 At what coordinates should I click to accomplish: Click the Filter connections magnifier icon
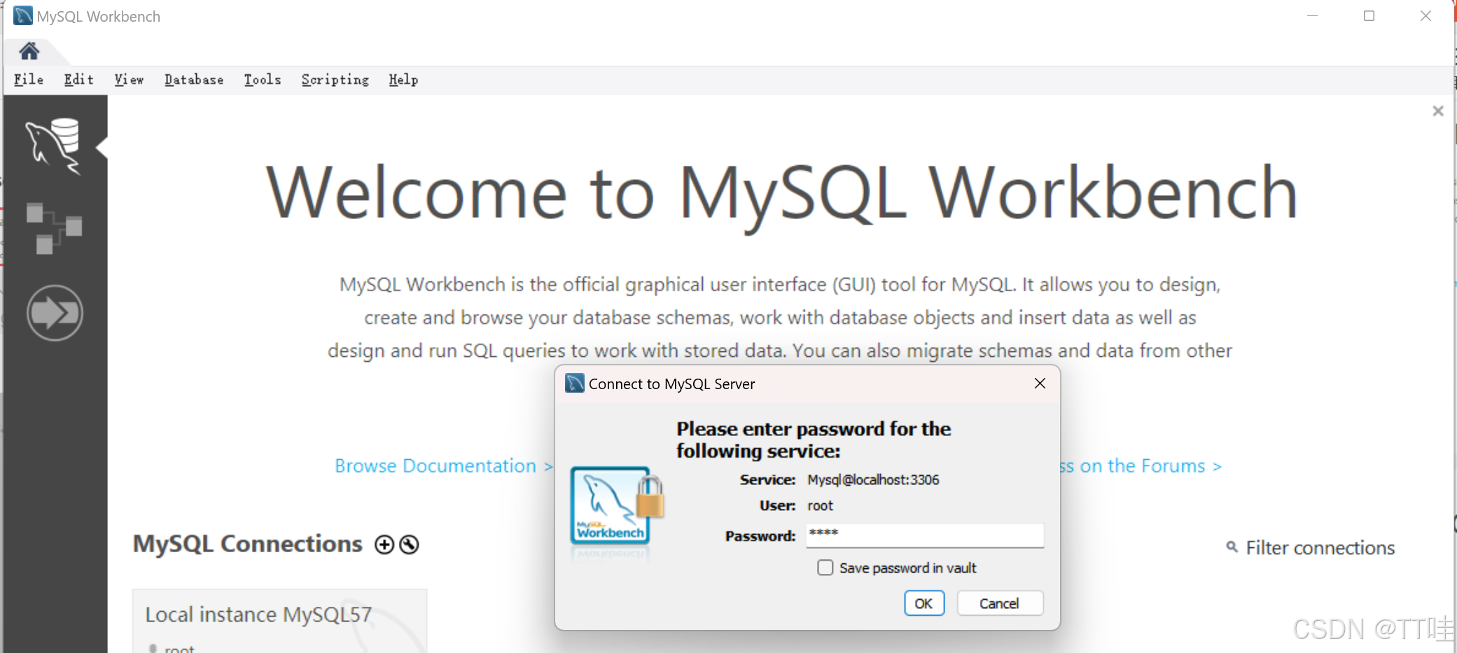coord(1232,547)
